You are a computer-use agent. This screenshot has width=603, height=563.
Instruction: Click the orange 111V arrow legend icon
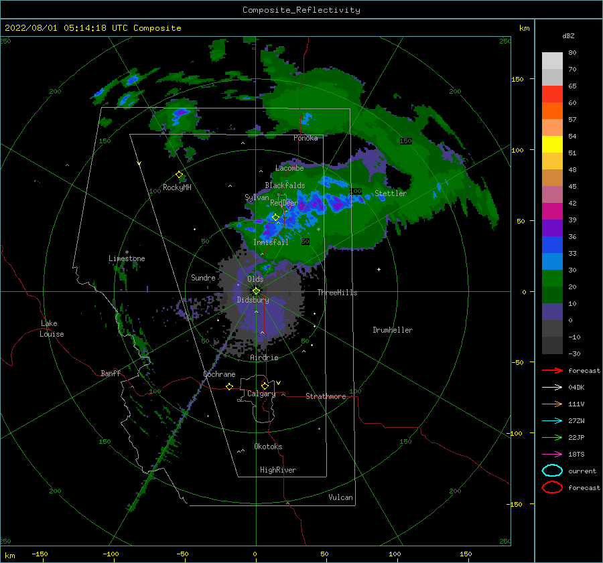pos(552,404)
